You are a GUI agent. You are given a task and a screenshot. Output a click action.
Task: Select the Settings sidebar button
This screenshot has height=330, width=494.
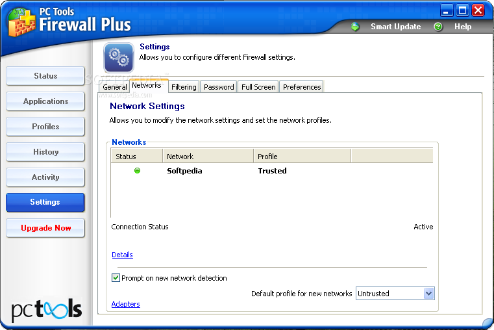point(45,202)
